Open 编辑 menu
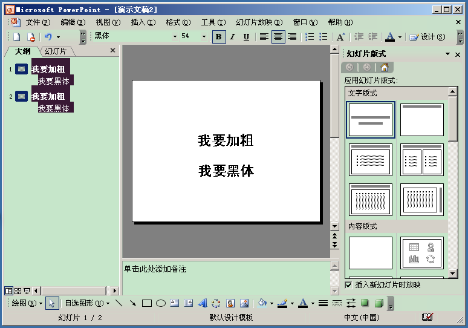Screen dimensions: 468x328 pyautogui.click(x=73, y=22)
